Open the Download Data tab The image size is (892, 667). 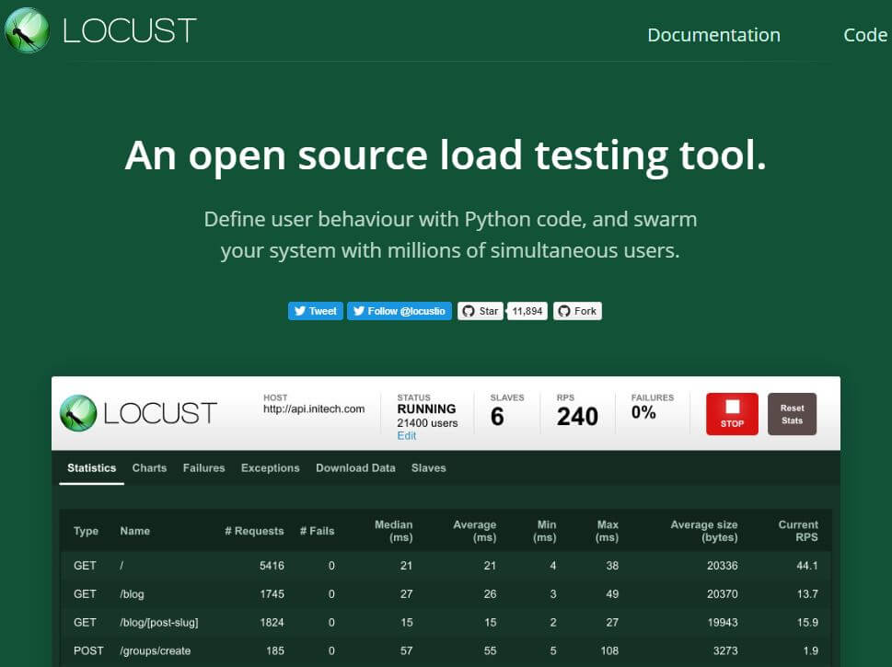[355, 468]
